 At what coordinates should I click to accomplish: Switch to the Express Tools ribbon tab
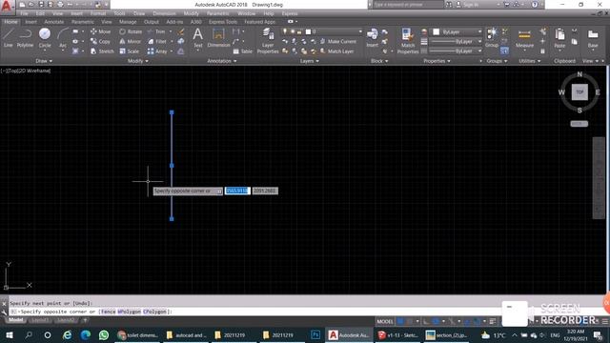[x=222, y=22]
